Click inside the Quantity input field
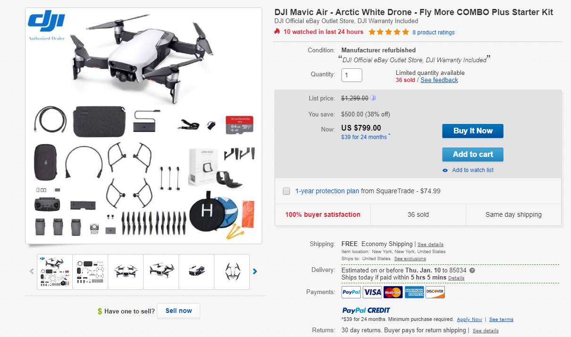571x337 pixels. point(351,75)
